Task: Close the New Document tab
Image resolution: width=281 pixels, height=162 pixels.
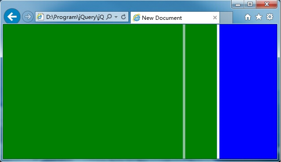Action: [215, 18]
